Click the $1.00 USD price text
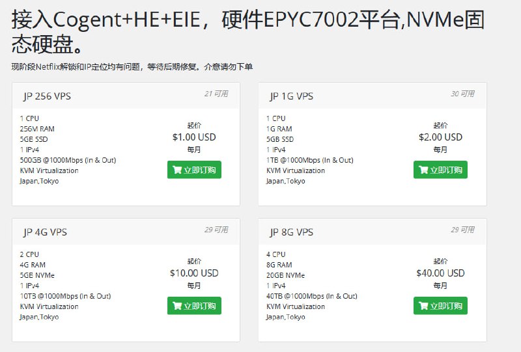The height and width of the screenshot is (352, 521). [194, 137]
